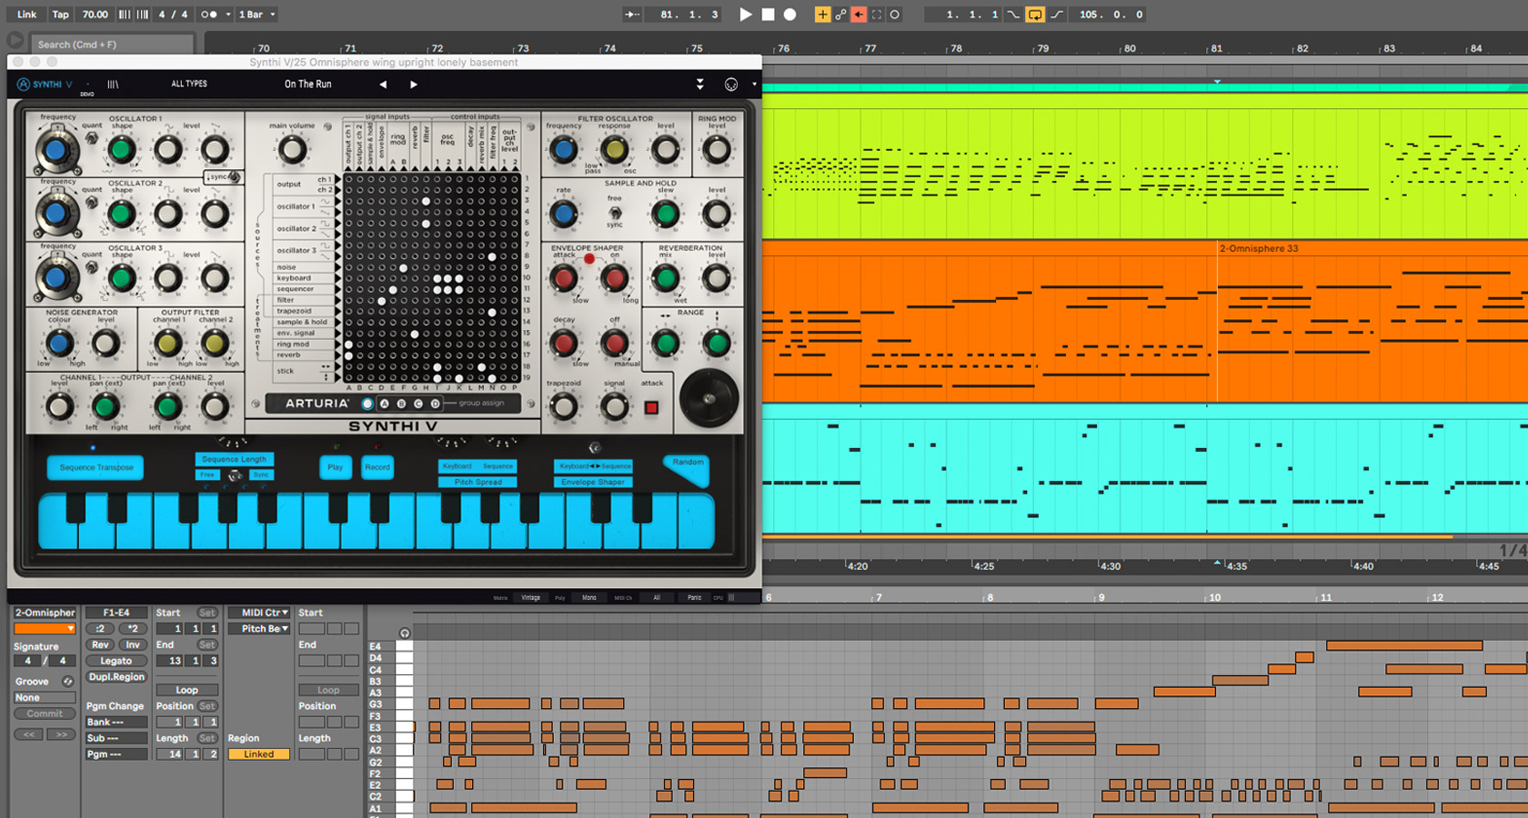Click Oscillator 1 frequency knob
This screenshot has height=818, width=1528.
[56, 150]
